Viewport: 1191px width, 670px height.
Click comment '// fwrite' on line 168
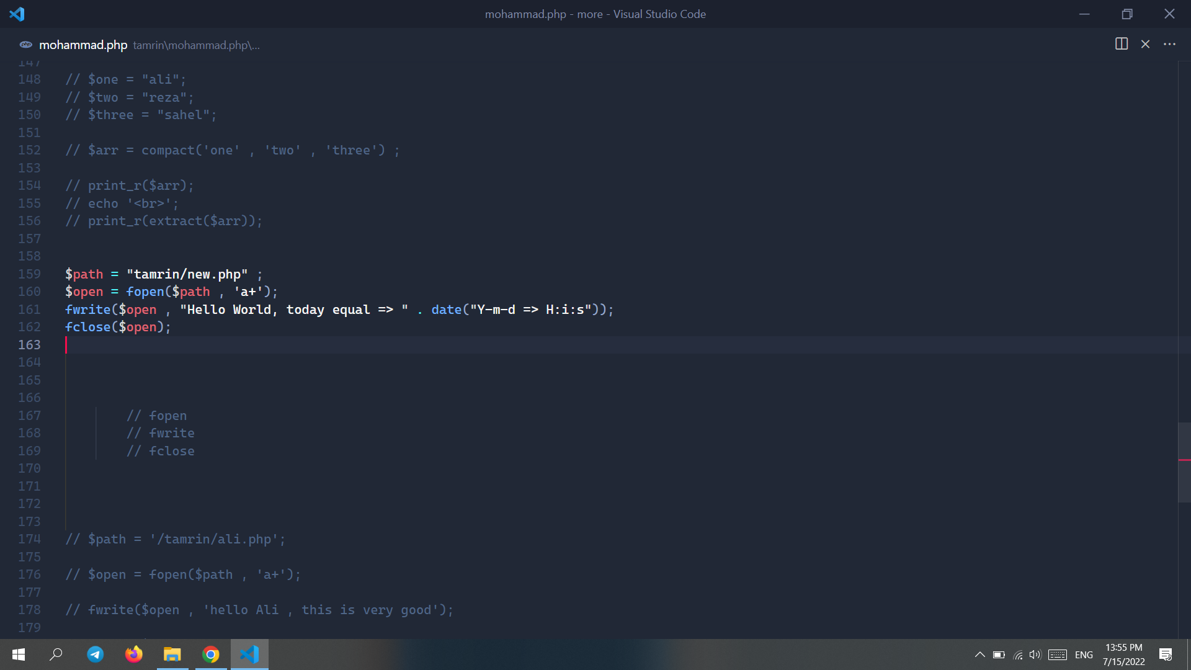tap(161, 433)
